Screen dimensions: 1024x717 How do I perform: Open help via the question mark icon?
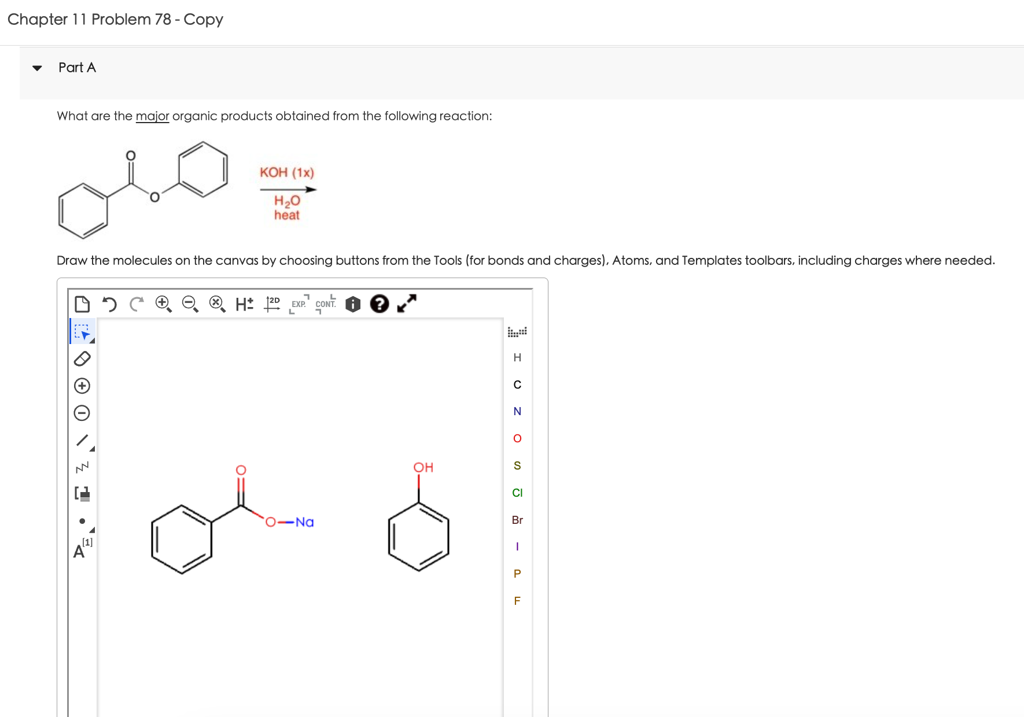coord(380,304)
